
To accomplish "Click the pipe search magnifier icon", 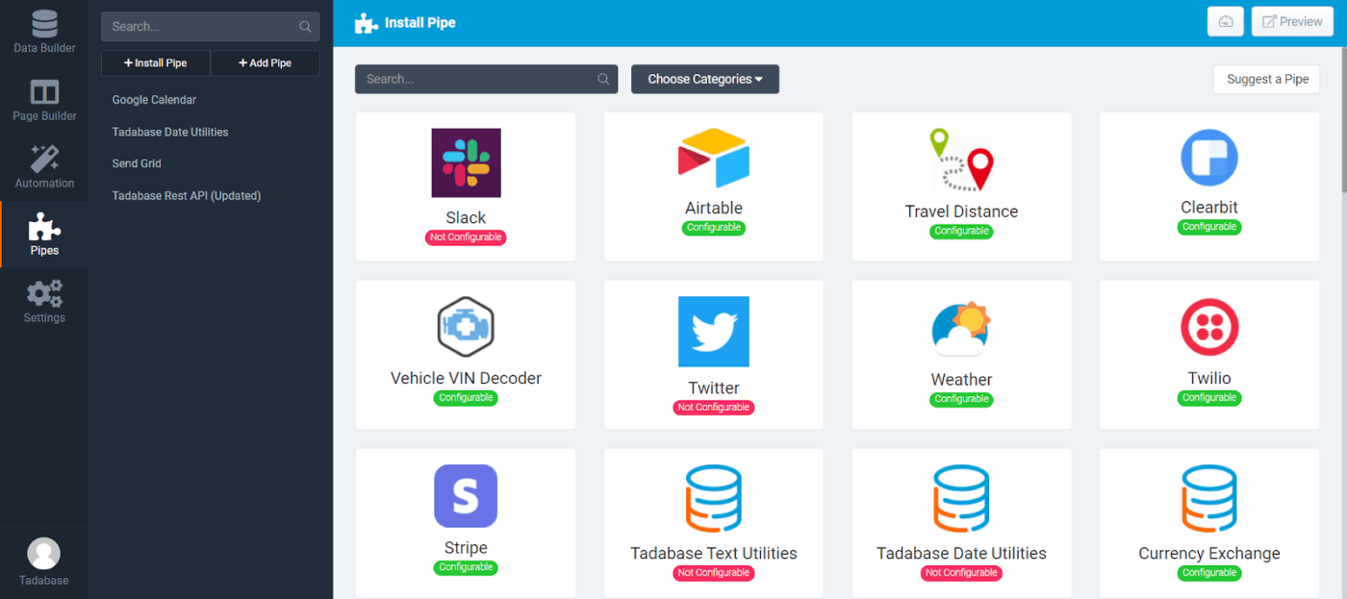I will click(603, 79).
